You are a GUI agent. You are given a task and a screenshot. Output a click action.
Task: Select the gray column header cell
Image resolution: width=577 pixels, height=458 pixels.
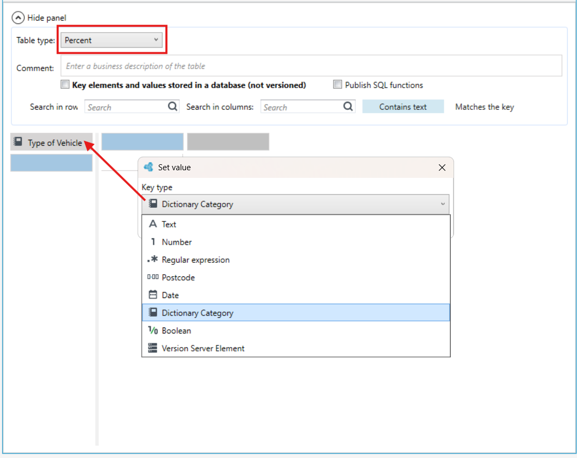click(228, 142)
